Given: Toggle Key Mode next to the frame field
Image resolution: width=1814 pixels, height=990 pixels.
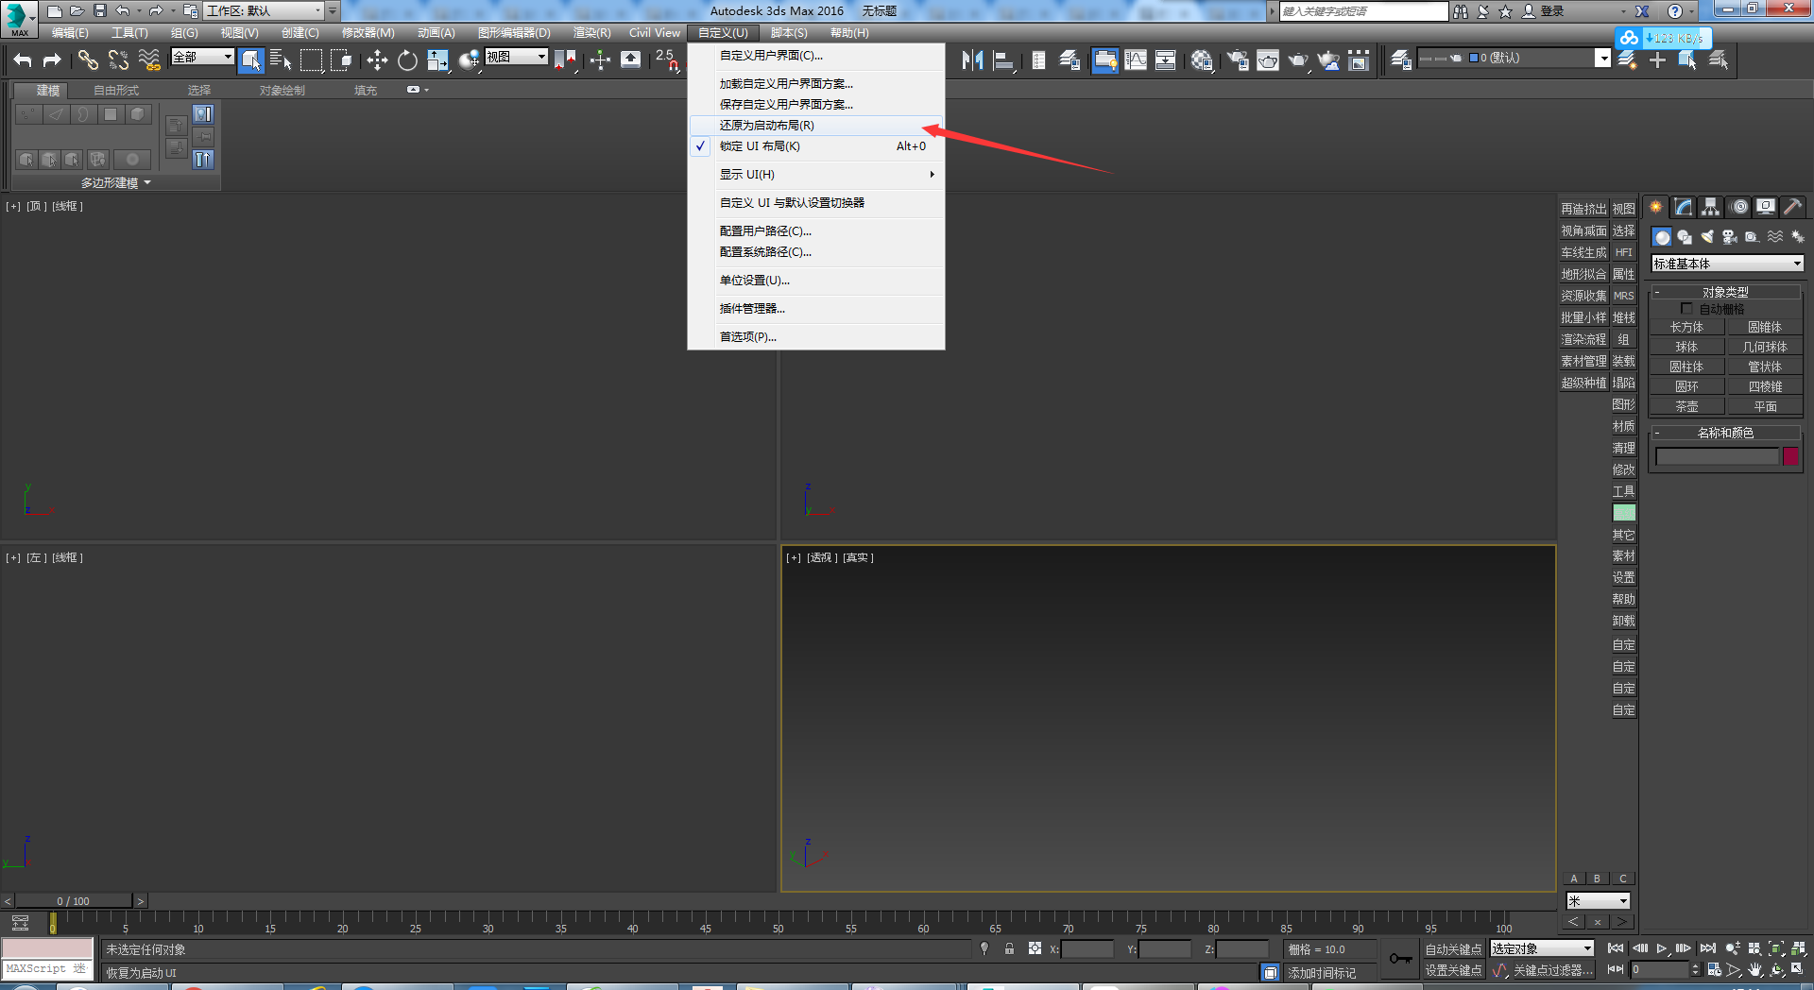Looking at the screenshot, I should (x=1616, y=969).
